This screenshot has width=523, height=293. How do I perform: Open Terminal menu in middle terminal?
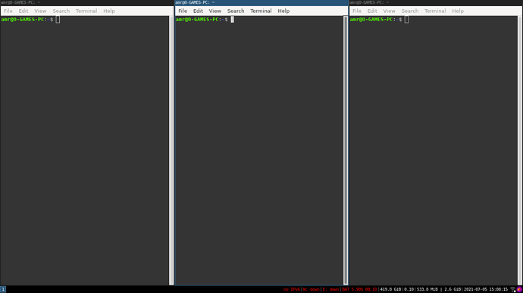tap(261, 11)
